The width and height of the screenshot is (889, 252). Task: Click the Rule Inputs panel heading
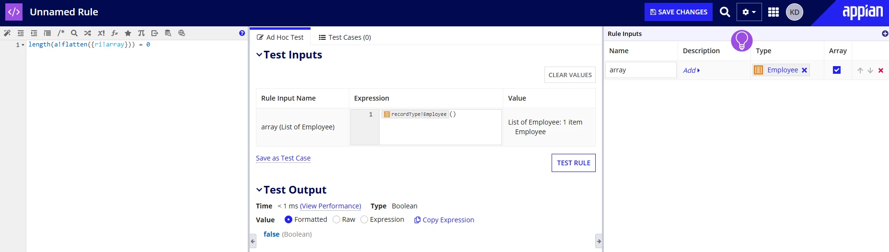tap(624, 34)
